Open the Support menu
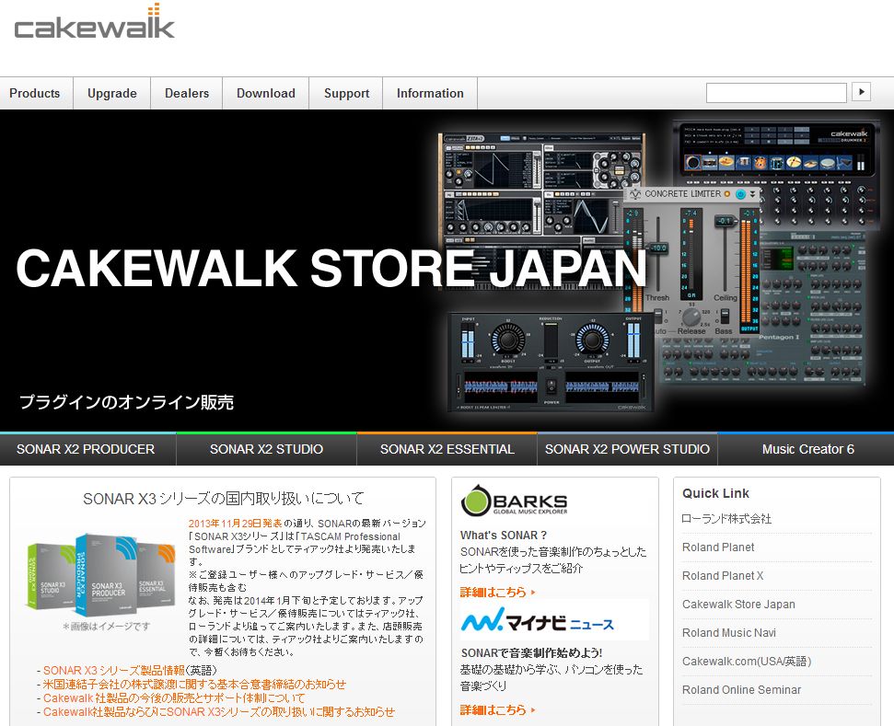 346,94
